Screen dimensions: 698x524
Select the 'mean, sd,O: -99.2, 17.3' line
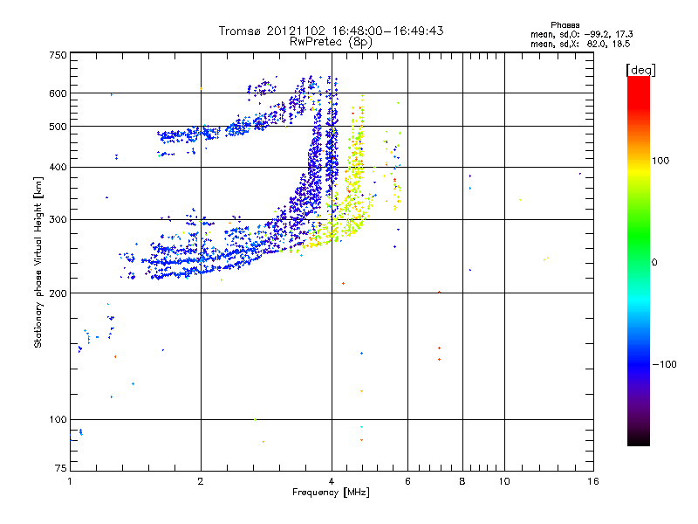(x=581, y=34)
